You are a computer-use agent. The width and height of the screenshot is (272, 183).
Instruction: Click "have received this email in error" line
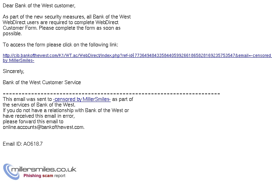click(x=39, y=116)
